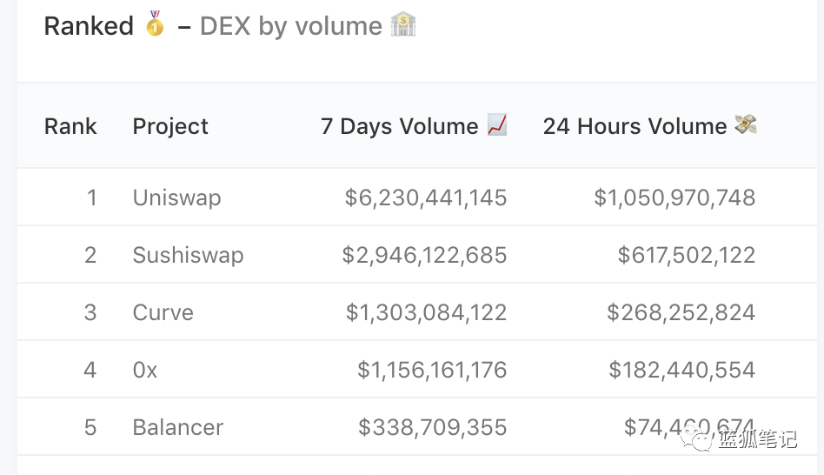Click the chart icon next to 7 Days Volume

(x=497, y=125)
